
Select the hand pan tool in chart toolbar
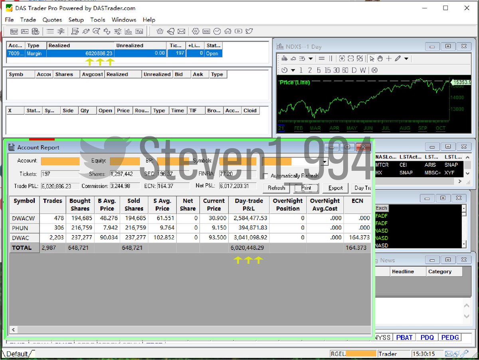click(380, 59)
